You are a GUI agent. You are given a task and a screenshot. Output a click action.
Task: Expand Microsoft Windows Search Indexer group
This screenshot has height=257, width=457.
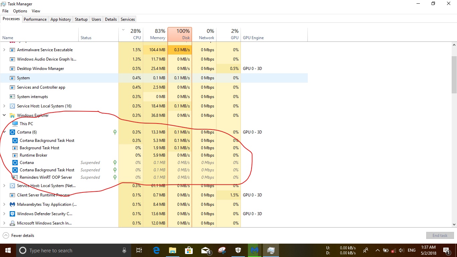tap(4, 223)
